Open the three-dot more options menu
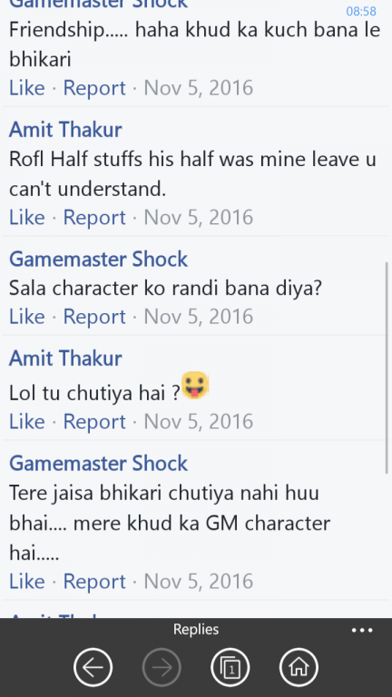 coord(362,630)
